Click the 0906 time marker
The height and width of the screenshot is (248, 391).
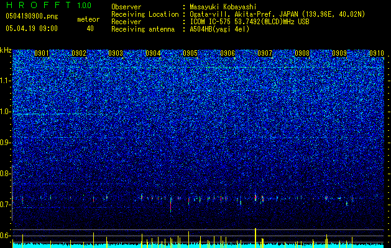click(x=228, y=53)
